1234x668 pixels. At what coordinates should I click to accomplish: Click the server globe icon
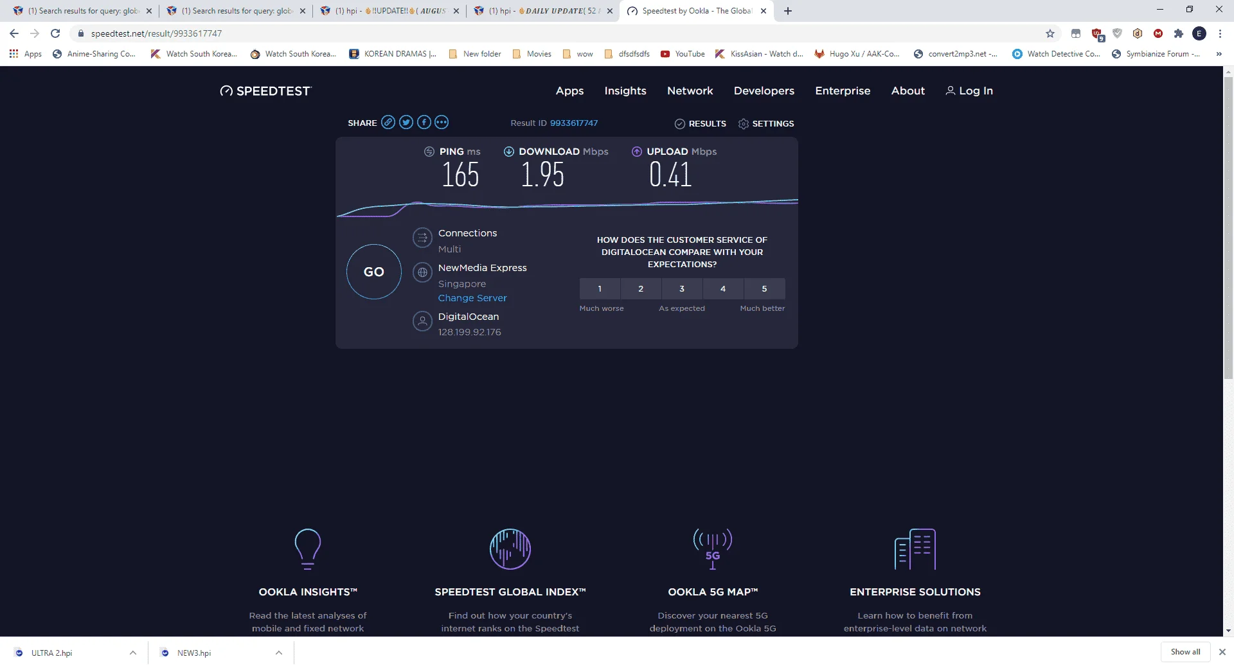(x=422, y=272)
